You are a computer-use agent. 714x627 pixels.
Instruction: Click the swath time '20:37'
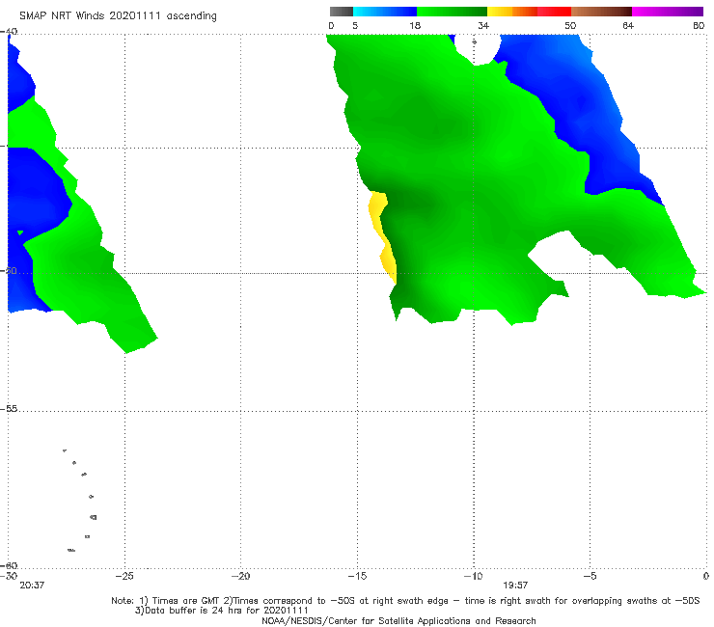[32, 586]
